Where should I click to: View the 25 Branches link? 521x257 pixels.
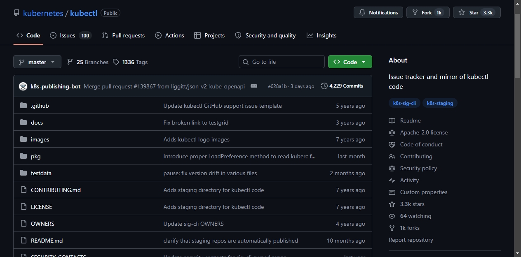pyautogui.click(x=88, y=62)
